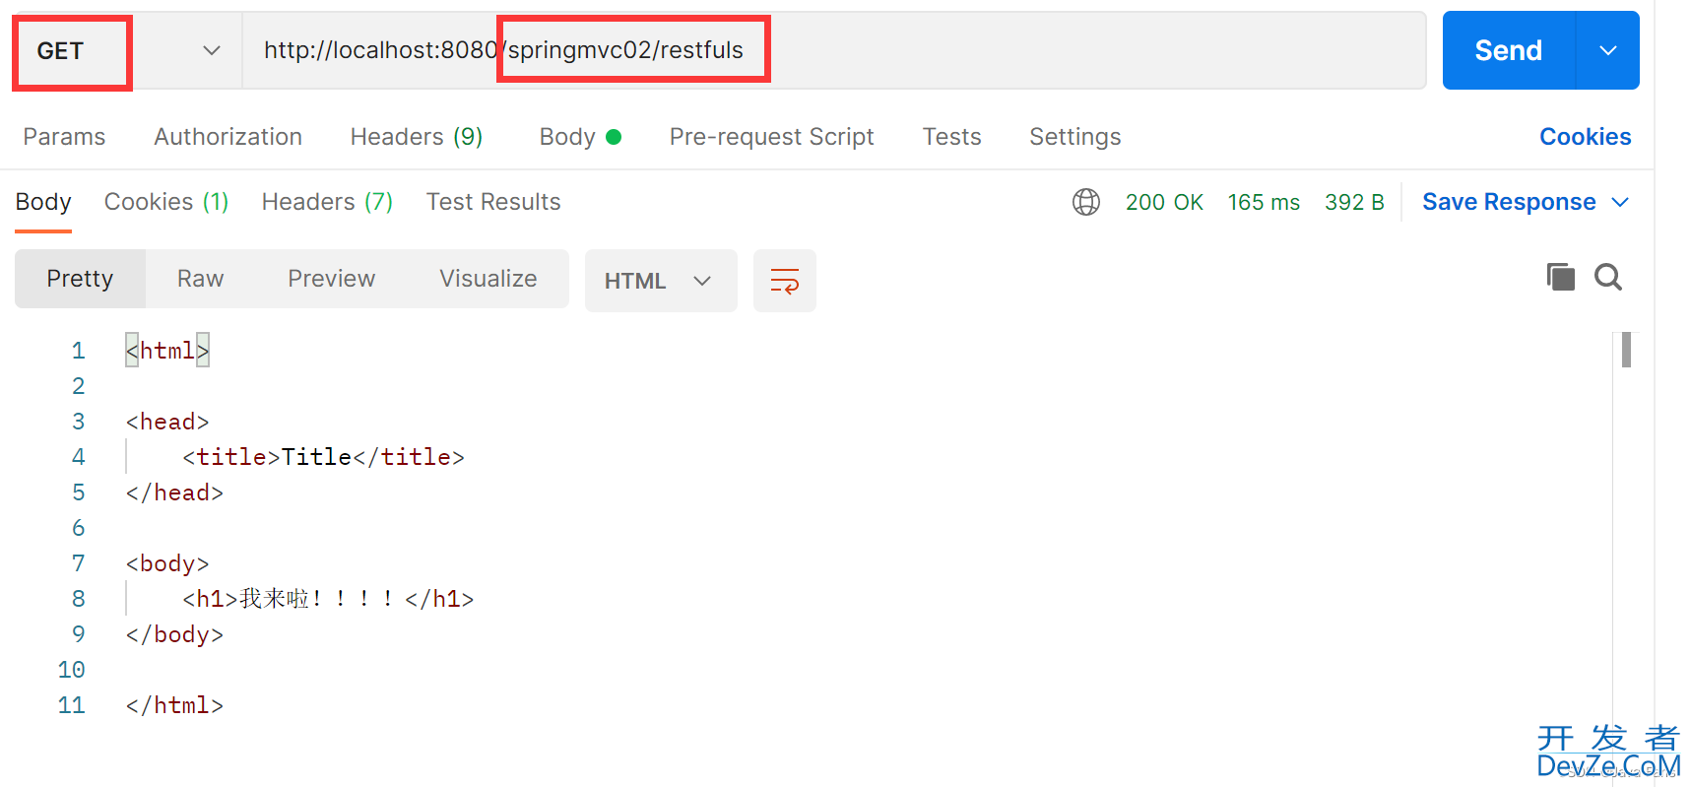This screenshot has height=787, width=1691.
Task: Open the Params tab
Action: [64, 137]
